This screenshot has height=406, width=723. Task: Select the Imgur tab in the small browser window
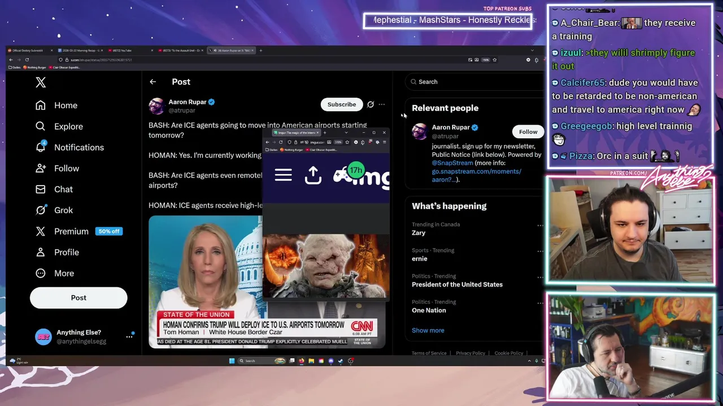click(x=296, y=133)
